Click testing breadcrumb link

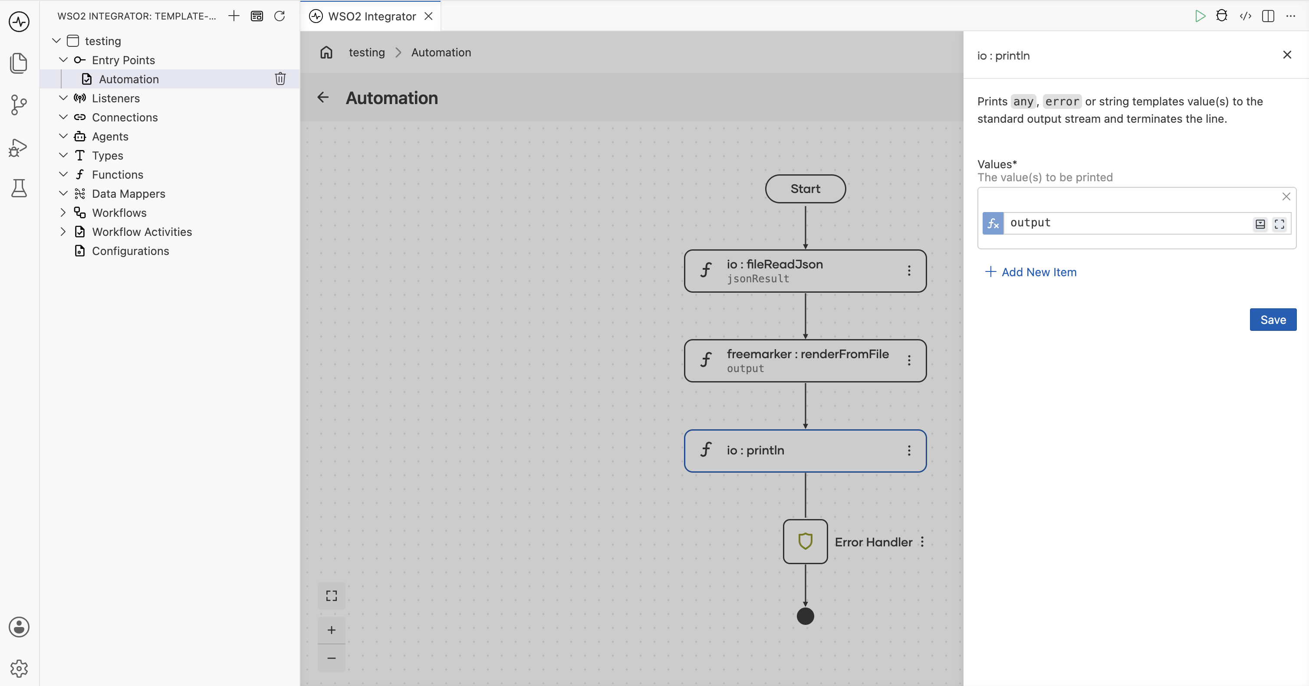pos(366,52)
